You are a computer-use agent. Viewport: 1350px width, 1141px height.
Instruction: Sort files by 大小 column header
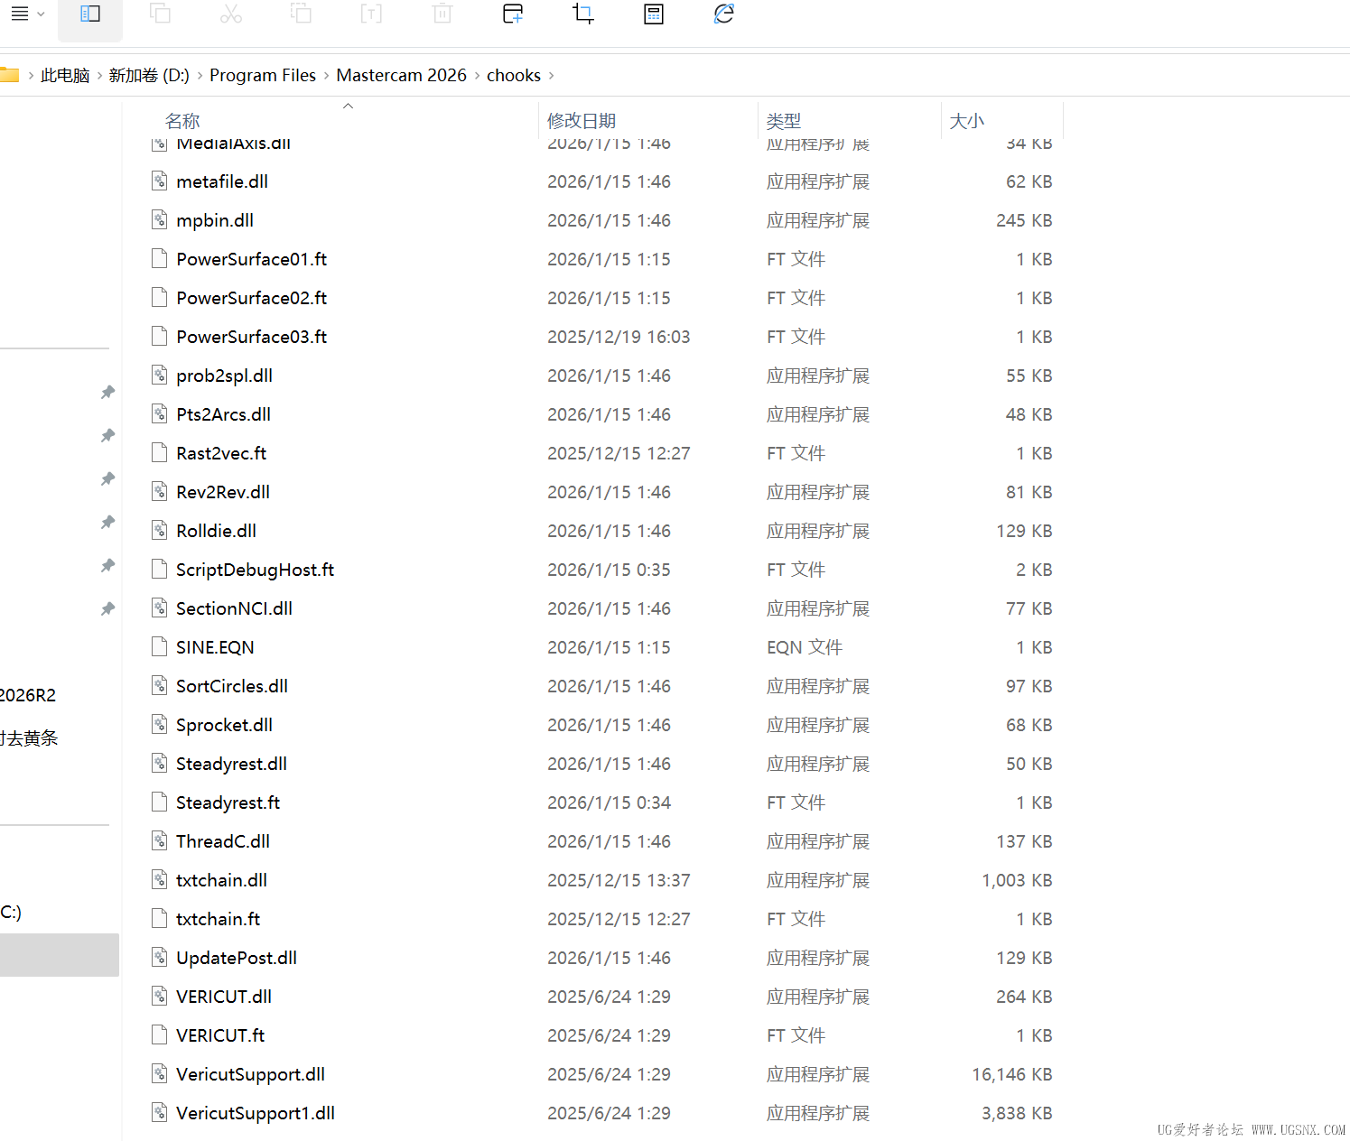point(966,121)
